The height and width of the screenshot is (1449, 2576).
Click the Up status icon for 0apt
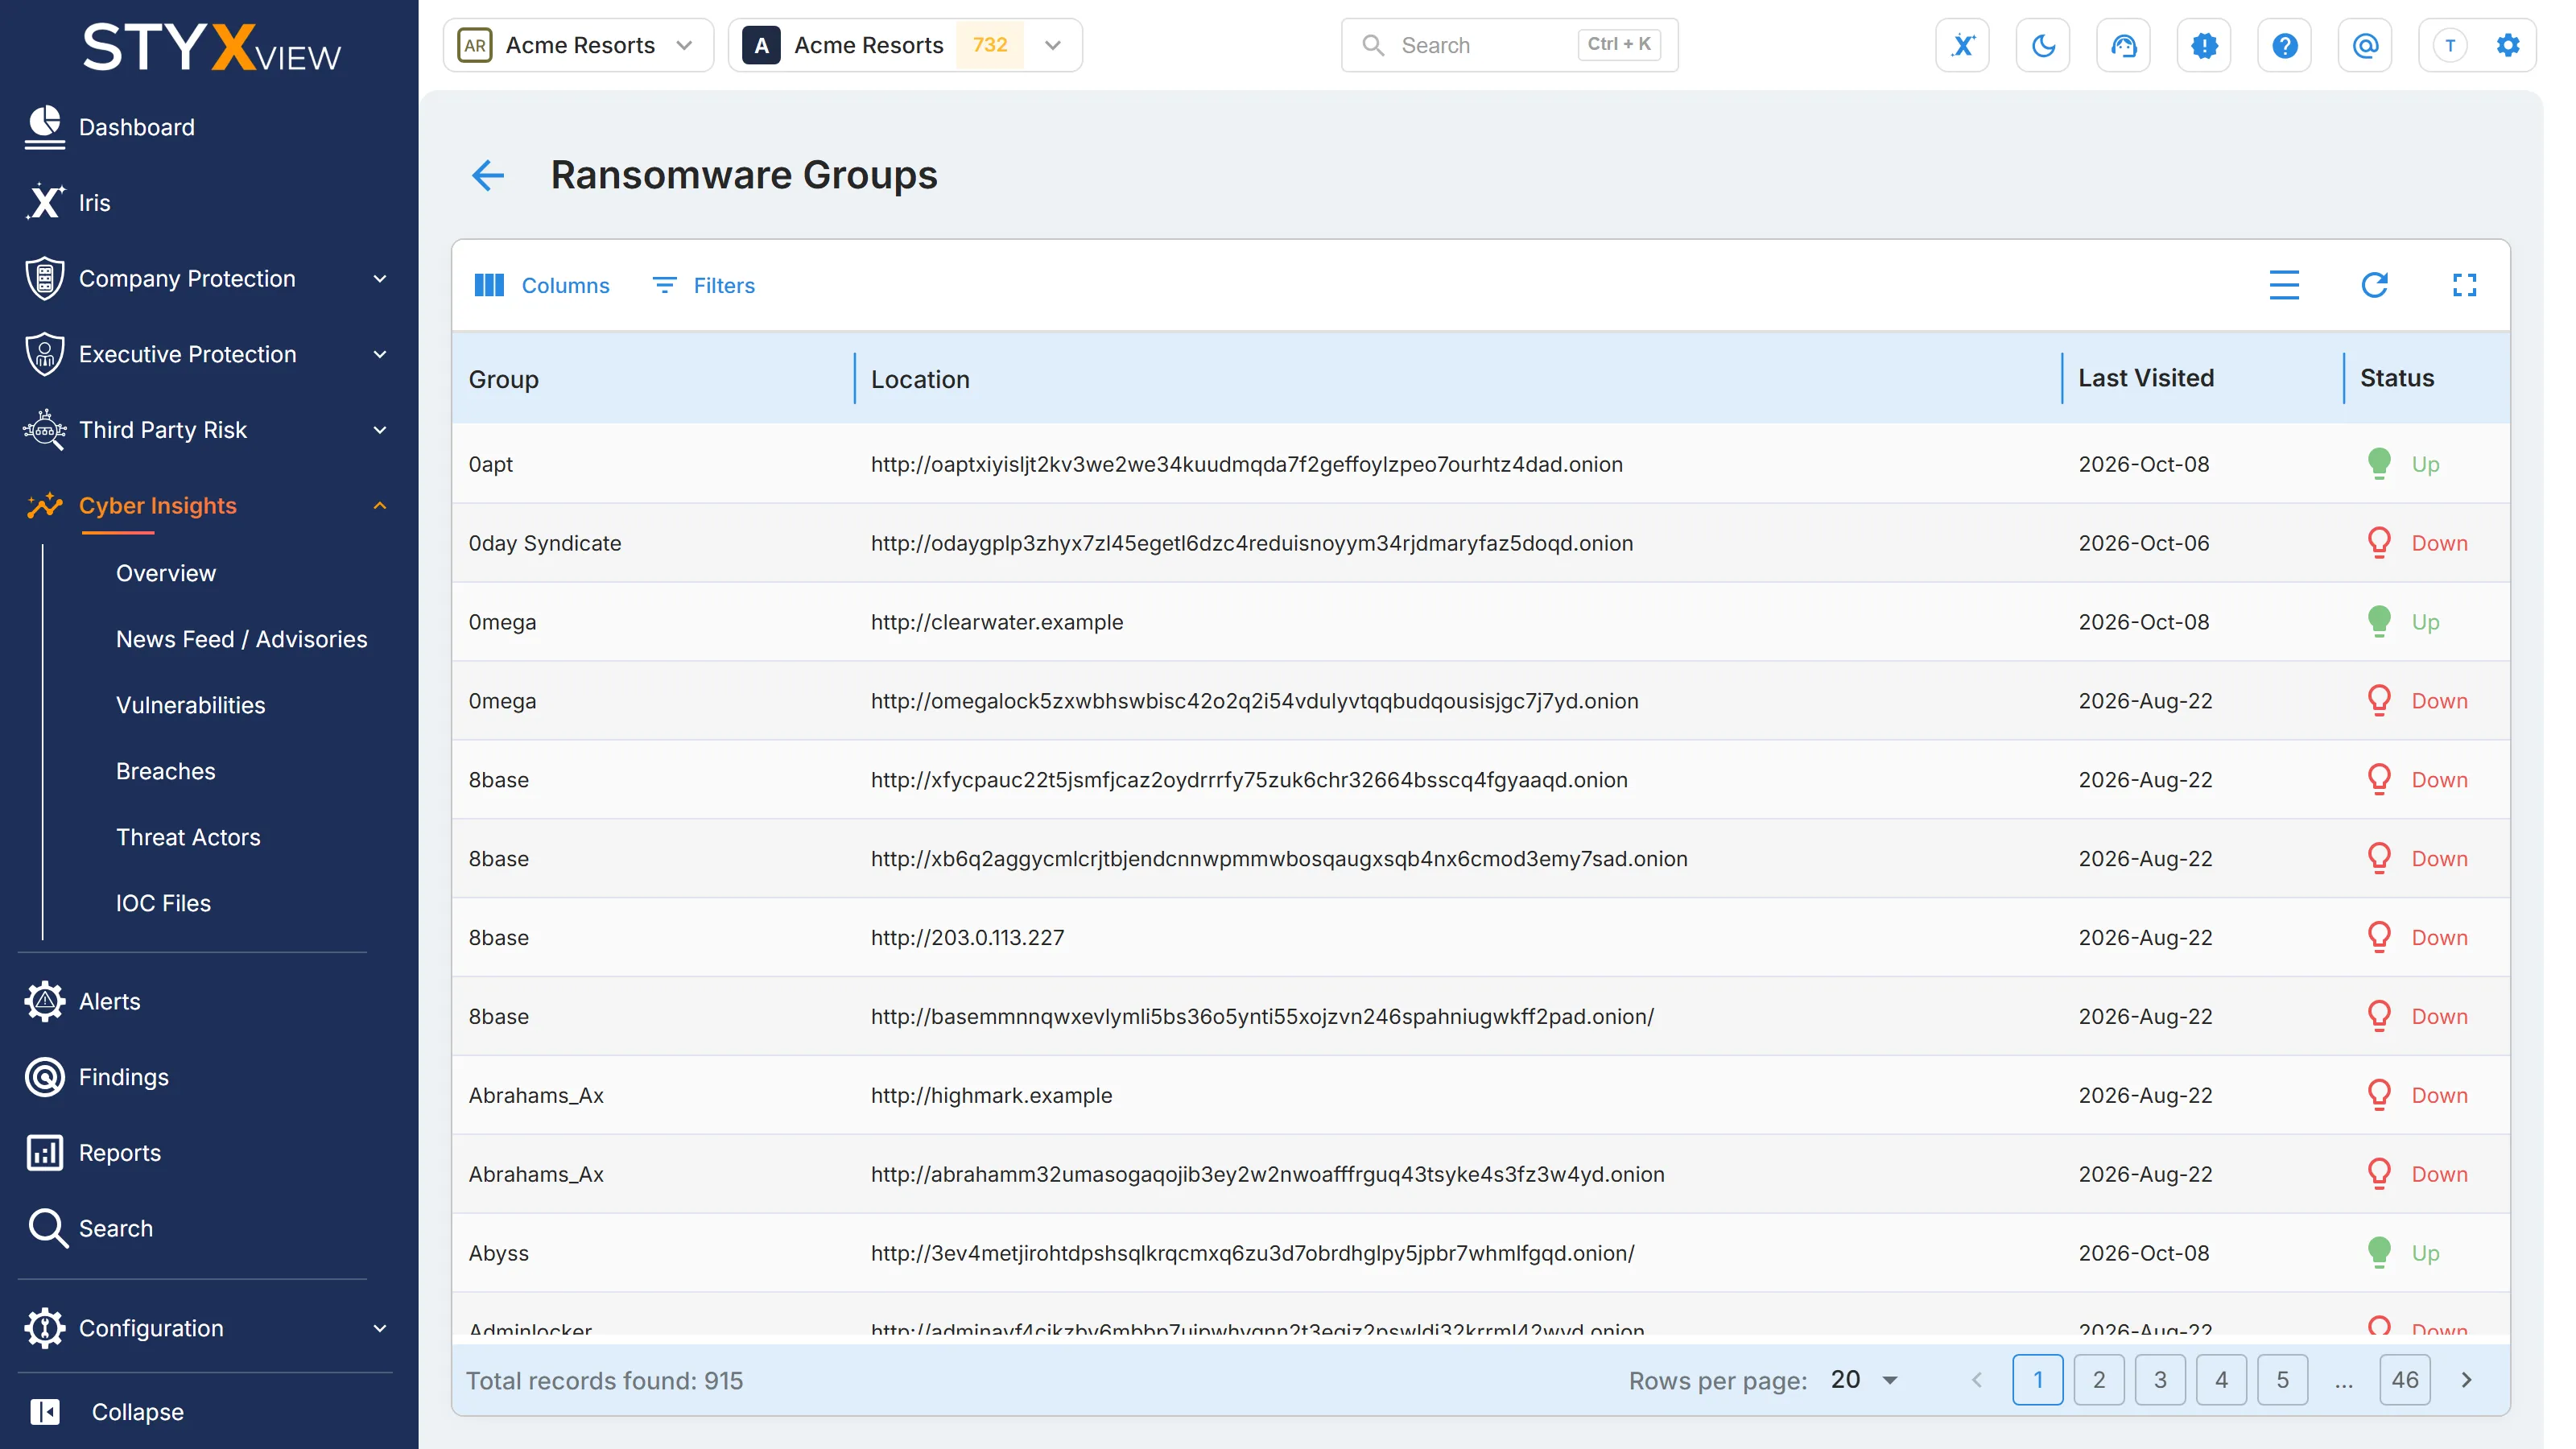[2379, 463]
